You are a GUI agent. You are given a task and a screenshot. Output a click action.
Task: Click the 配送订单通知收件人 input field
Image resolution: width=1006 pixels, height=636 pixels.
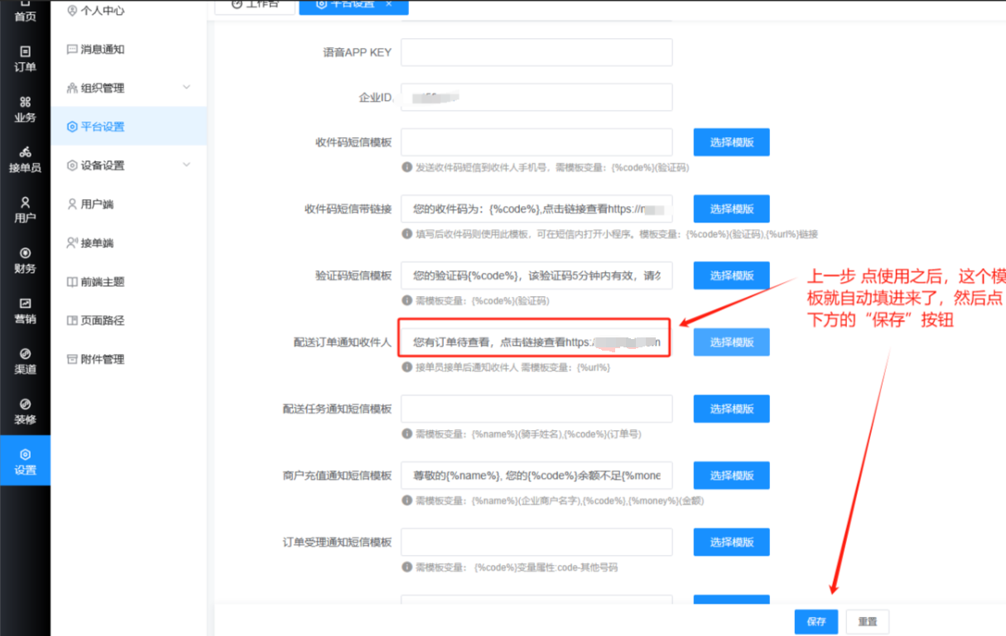pyautogui.click(x=537, y=342)
